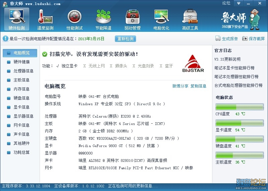
Task: Click the 2013年3月15日 detection date
Action: tap(91, 39)
